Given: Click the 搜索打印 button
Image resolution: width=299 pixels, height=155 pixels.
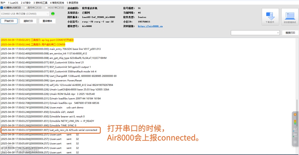Looking at the screenshot, I should click(x=290, y=33).
